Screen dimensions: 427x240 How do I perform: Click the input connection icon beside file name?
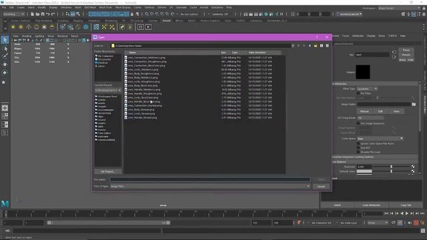394,52
